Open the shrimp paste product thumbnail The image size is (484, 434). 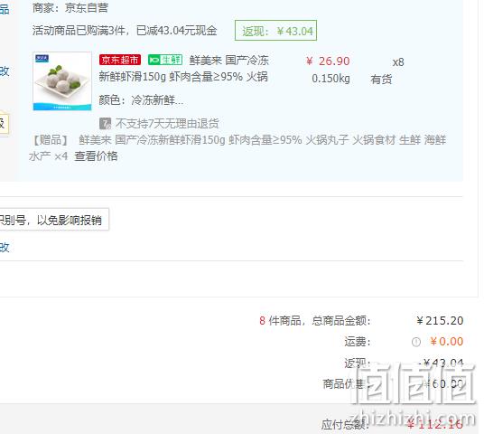click(62, 81)
